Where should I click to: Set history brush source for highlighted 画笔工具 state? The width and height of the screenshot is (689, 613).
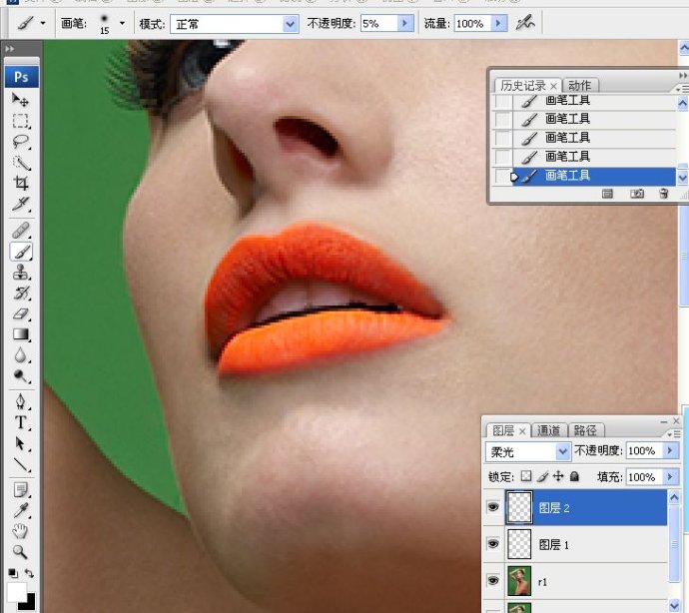pyautogui.click(x=502, y=176)
